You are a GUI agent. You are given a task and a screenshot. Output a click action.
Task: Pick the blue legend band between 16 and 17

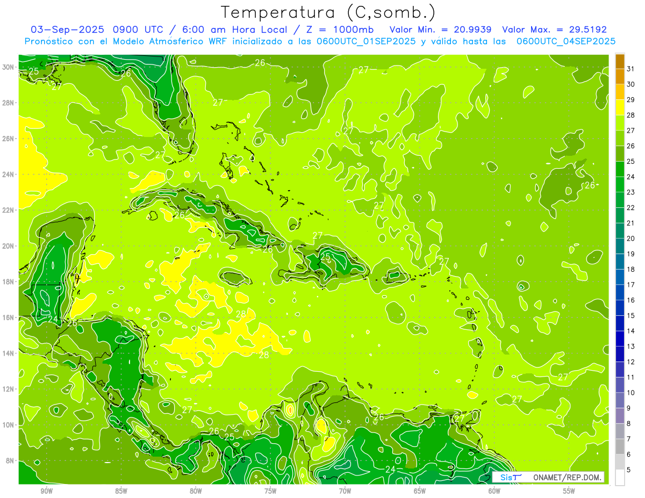620,292
